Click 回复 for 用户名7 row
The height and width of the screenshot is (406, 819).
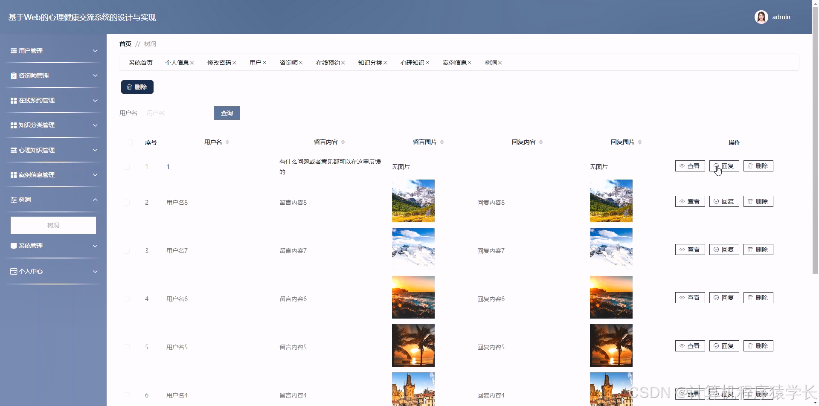(724, 249)
